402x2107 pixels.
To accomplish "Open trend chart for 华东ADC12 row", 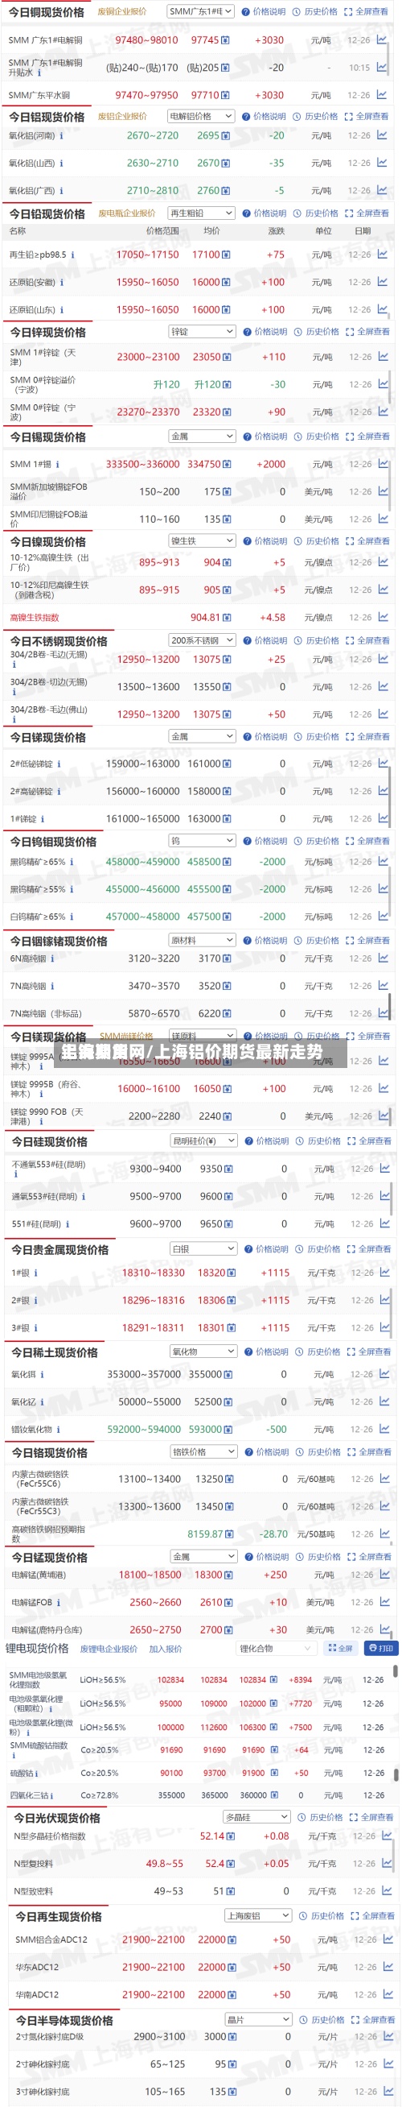I will (387, 1967).
